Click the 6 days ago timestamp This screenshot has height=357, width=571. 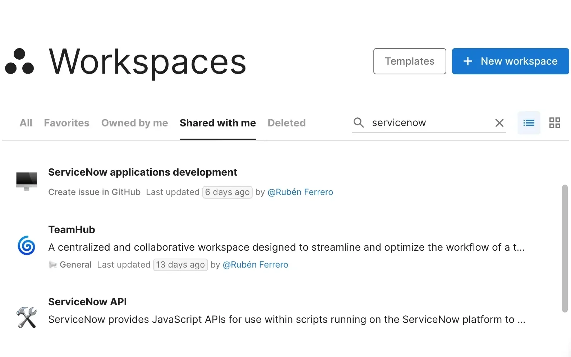tap(227, 192)
